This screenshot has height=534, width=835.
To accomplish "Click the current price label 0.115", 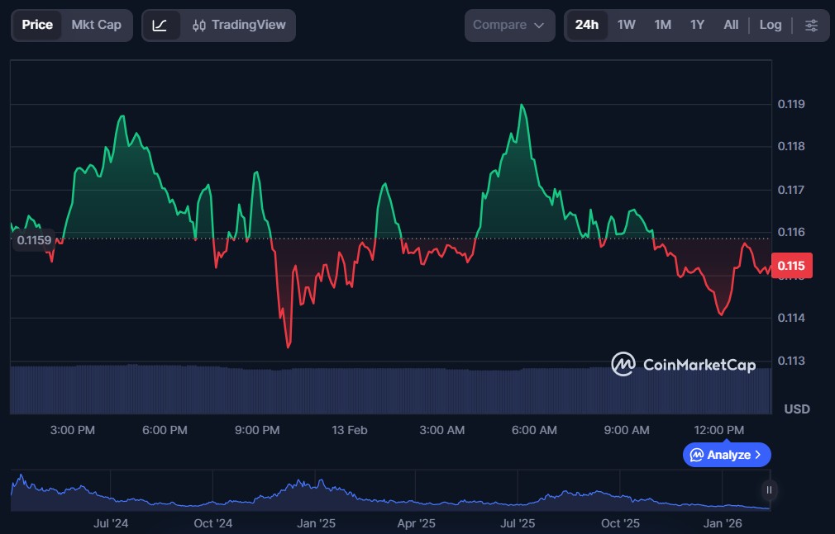I will (x=792, y=266).
